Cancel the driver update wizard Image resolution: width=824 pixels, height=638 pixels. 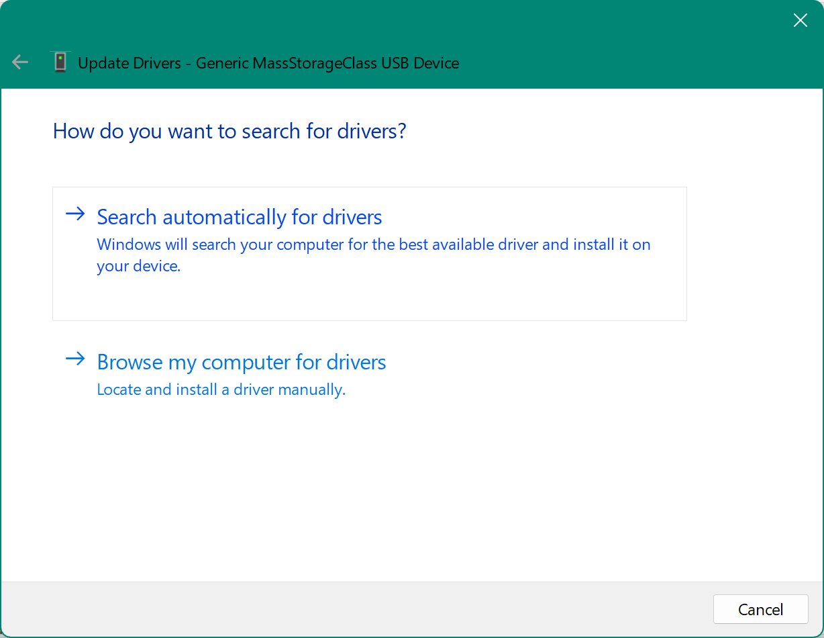pyautogui.click(x=760, y=609)
